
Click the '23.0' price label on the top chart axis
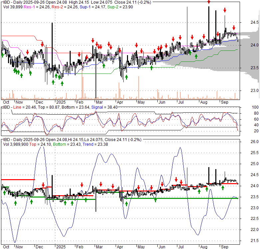254,91
